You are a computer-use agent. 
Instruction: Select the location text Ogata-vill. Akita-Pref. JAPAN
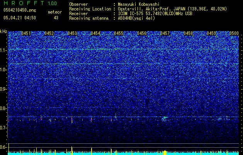[x=151, y=9]
